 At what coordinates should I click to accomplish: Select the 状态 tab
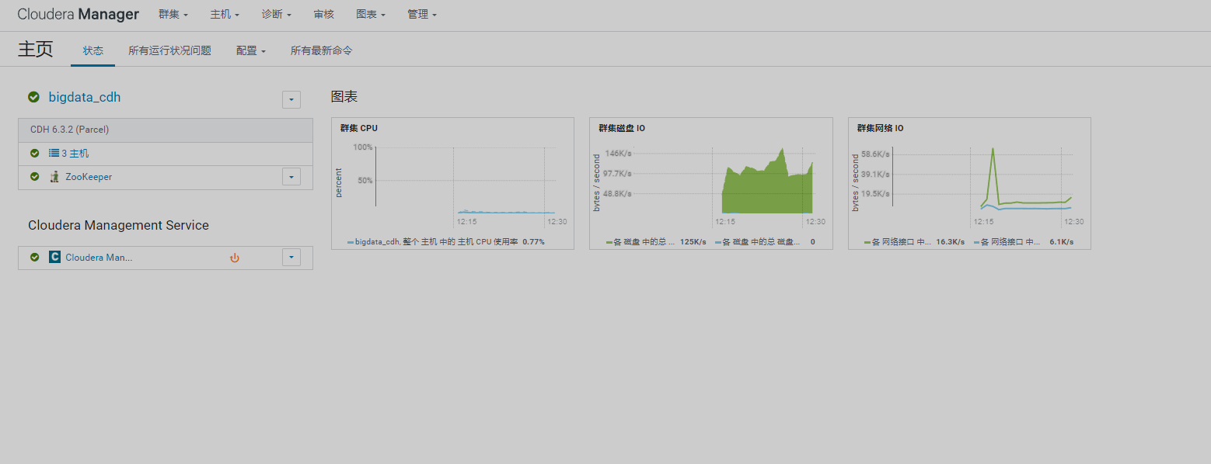(93, 50)
